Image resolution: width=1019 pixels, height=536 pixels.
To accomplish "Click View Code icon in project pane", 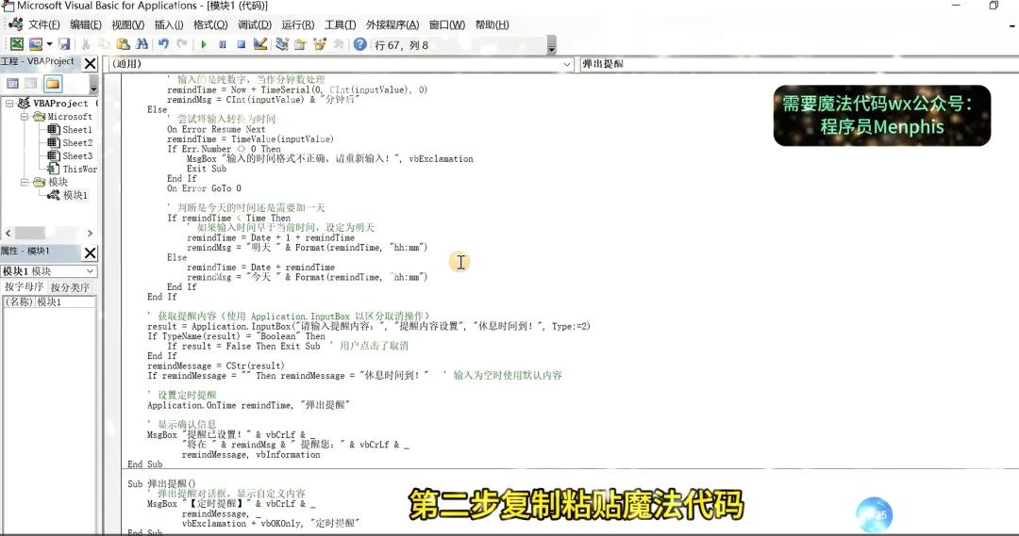I will pos(12,84).
